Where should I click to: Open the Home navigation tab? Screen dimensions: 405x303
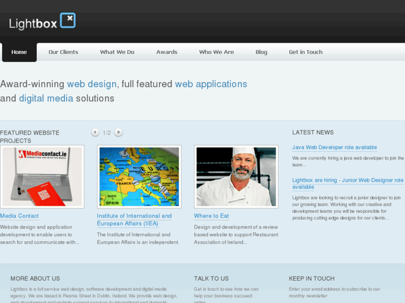click(x=19, y=52)
